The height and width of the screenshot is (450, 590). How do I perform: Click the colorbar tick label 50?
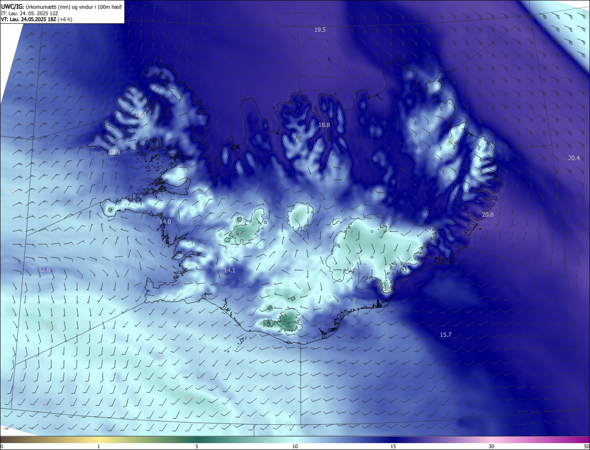point(586,446)
